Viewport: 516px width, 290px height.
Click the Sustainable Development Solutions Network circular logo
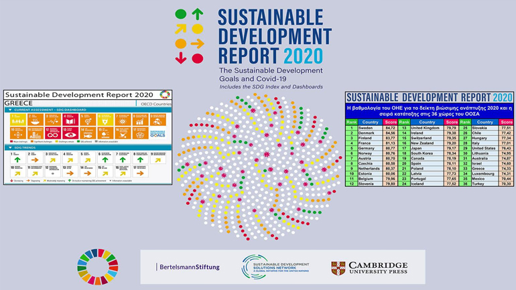[x=255, y=267]
